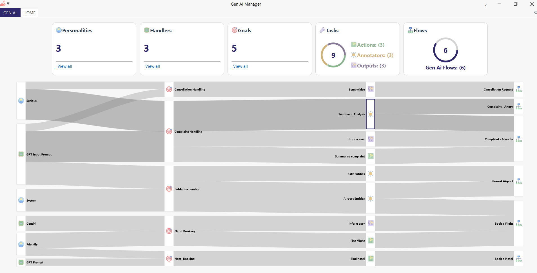Screen dimensions: 537x273
Task: Open the Book a Flight flow icon
Action: [518, 223]
